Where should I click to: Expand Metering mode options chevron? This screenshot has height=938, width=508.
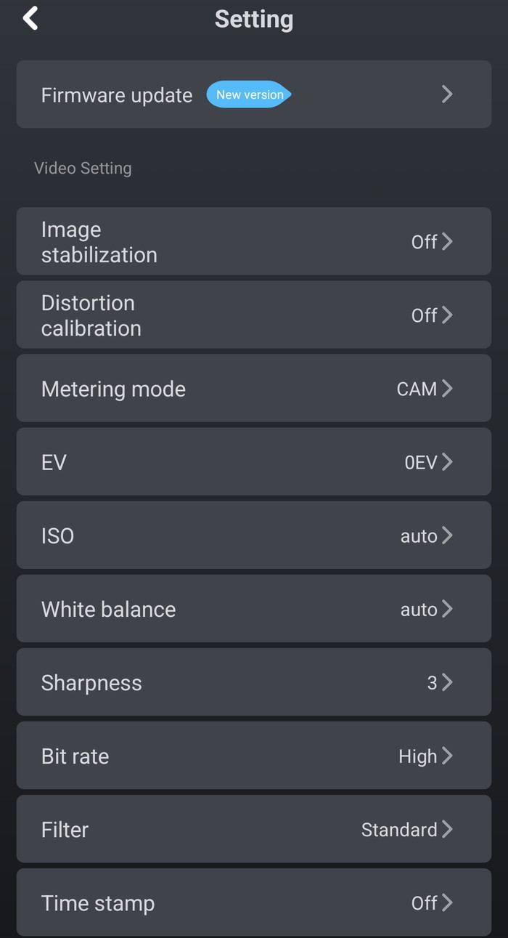(447, 389)
